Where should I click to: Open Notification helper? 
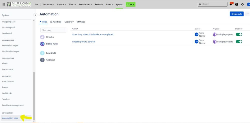point(11,51)
